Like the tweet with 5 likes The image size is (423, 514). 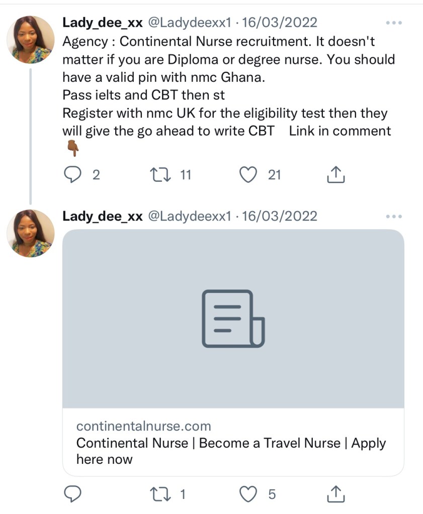coord(247,494)
